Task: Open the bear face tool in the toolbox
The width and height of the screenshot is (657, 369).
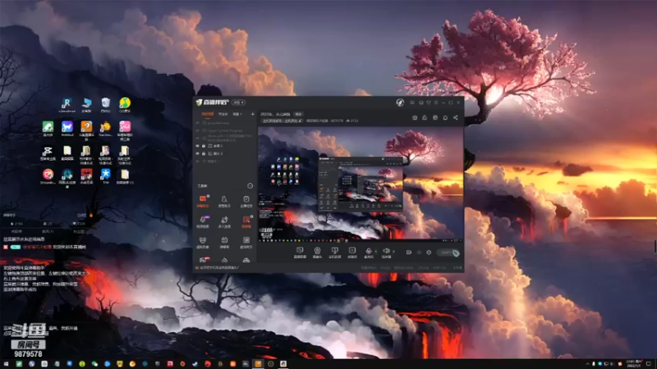Action: [203, 242]
